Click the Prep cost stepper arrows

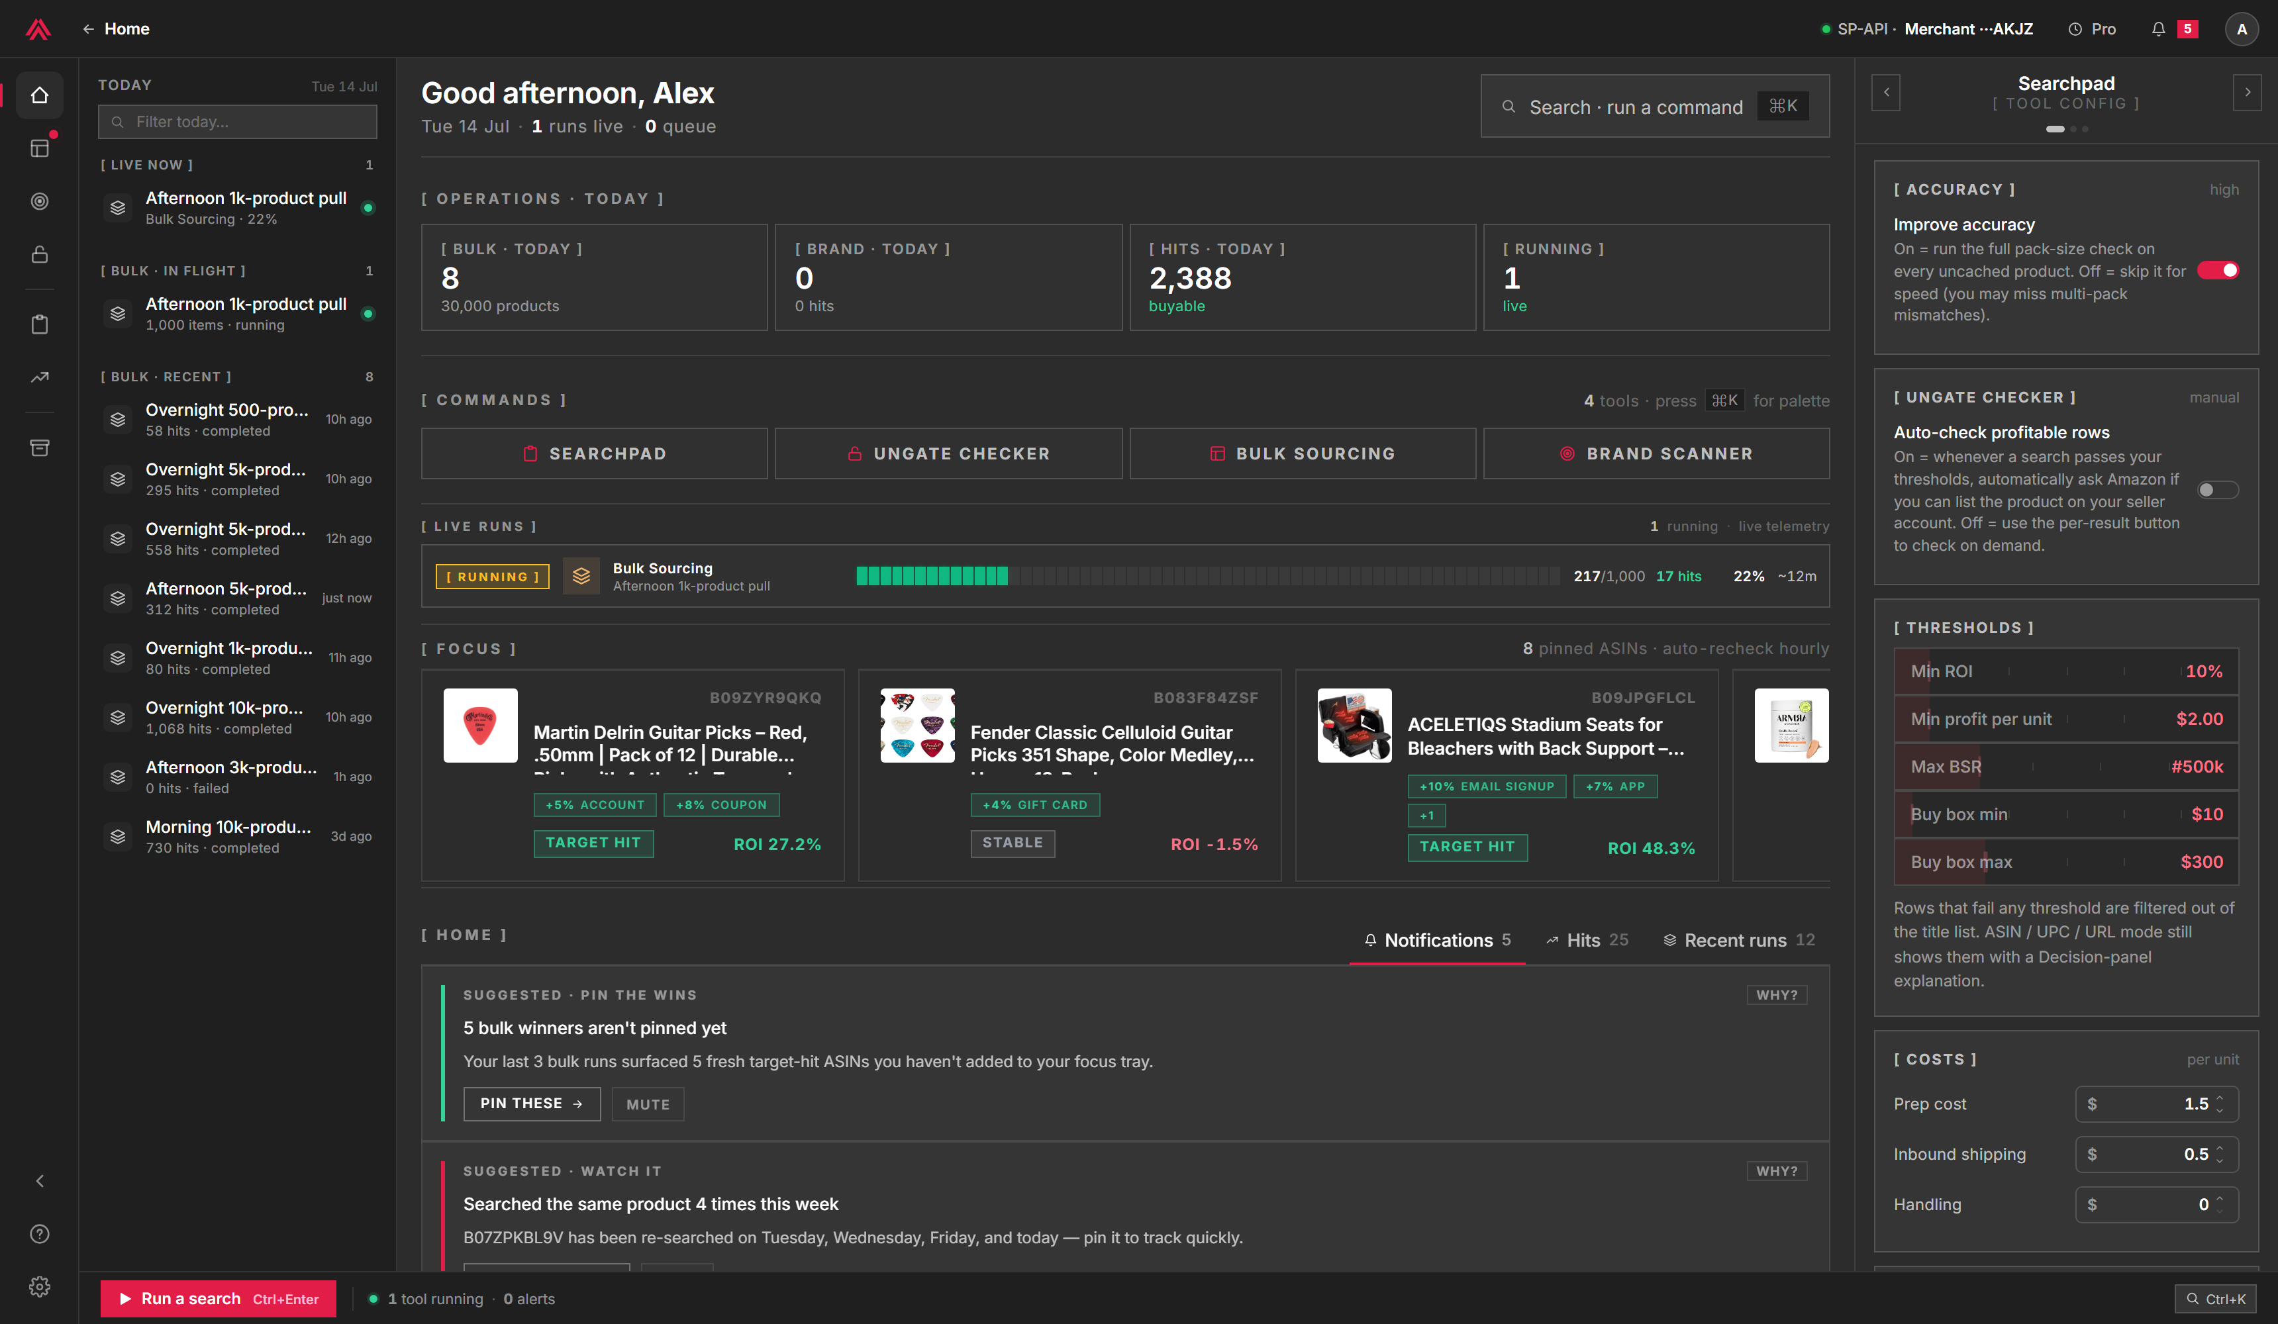pos(2220,1104)
